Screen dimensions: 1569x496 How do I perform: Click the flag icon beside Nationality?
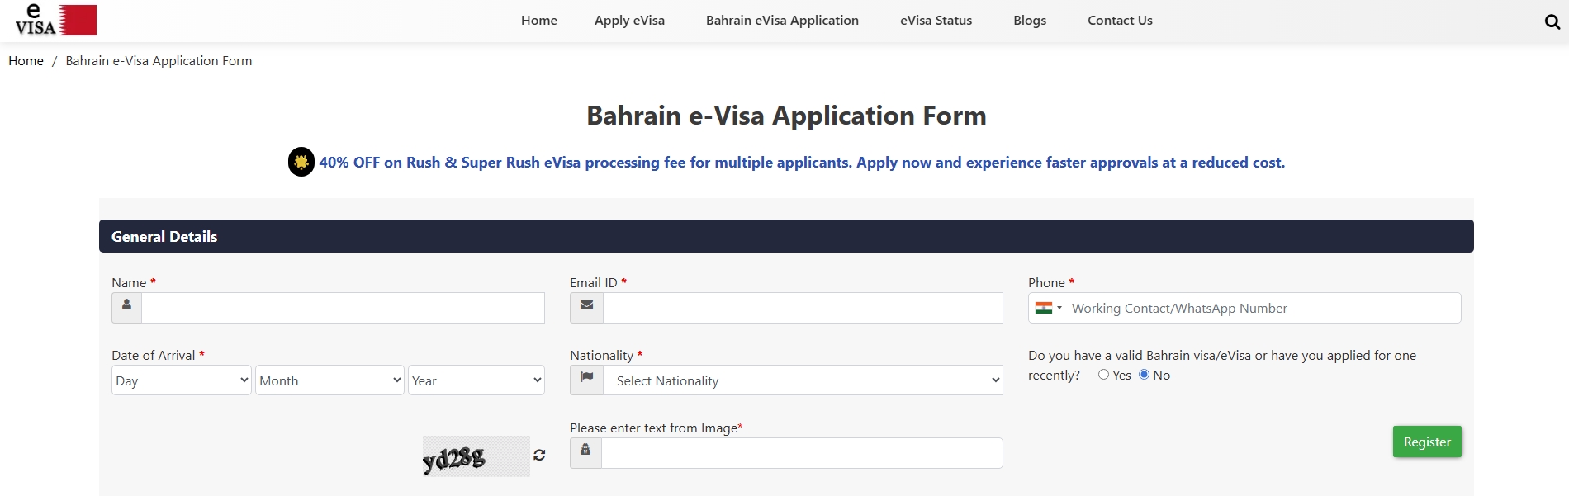tap(586, 380)
